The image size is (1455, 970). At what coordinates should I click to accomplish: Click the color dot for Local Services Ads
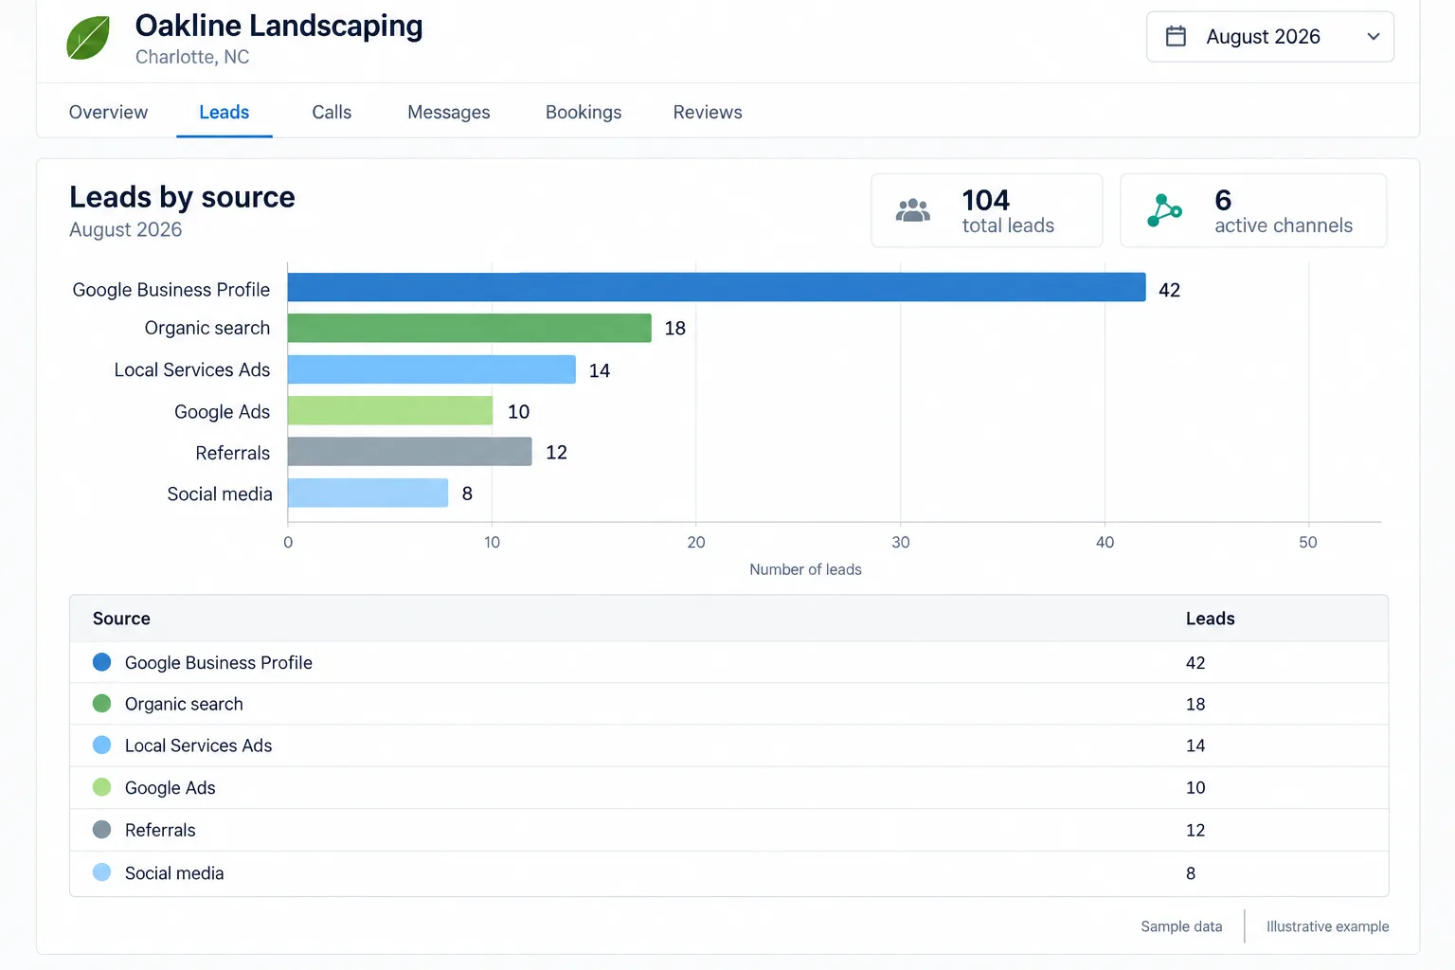(x=102, y=745)
